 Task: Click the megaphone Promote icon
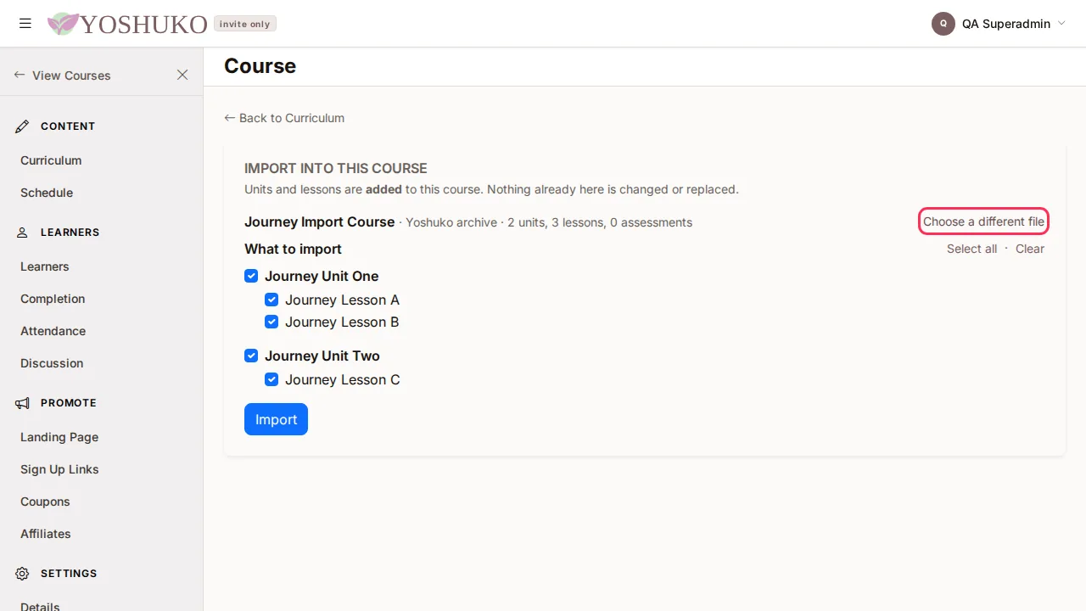[23, 403]
